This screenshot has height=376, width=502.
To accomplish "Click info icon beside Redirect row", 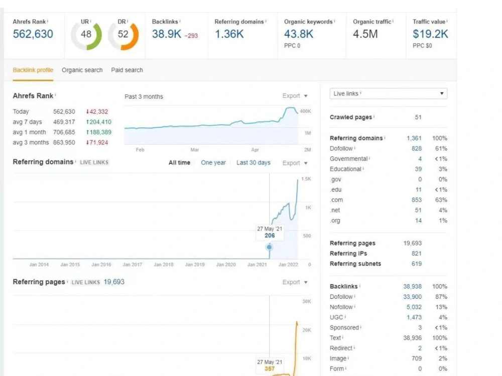I will point(354,347).
